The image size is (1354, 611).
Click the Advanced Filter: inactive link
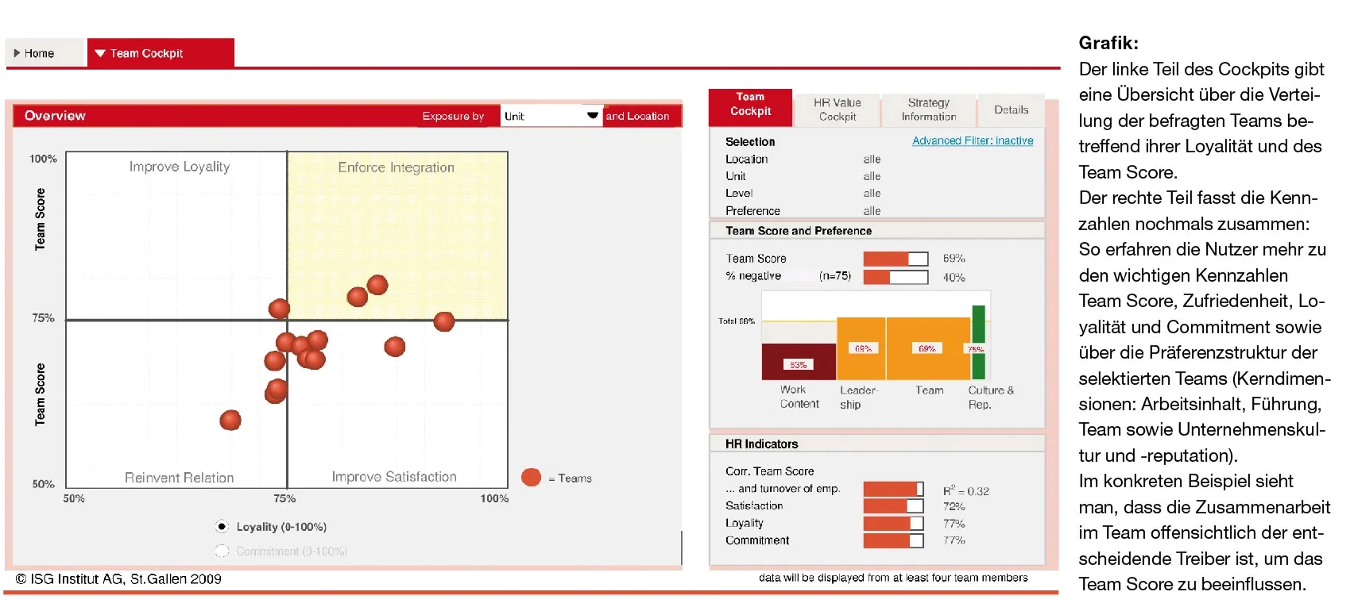(x=973, y=140)
